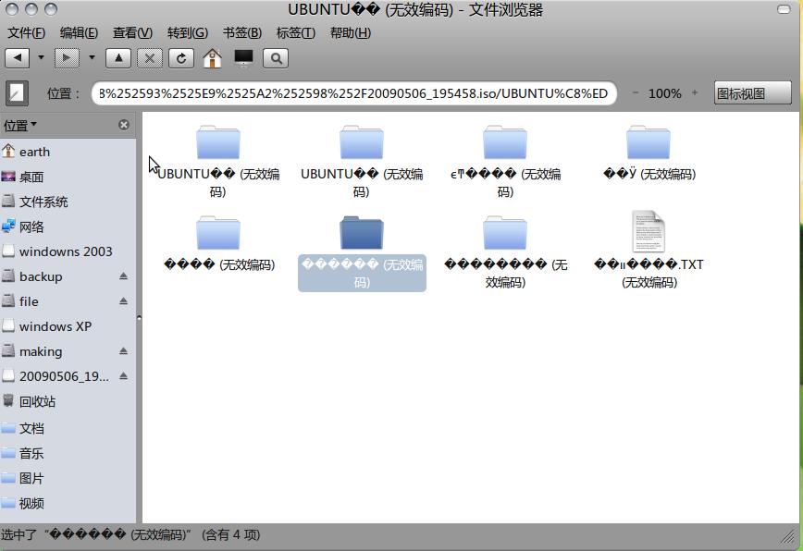Open 图片 folder in the sidebar

pos(68,478)
